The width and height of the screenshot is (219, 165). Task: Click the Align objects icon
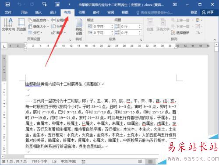pyautogui.click(x=198, y=20)
